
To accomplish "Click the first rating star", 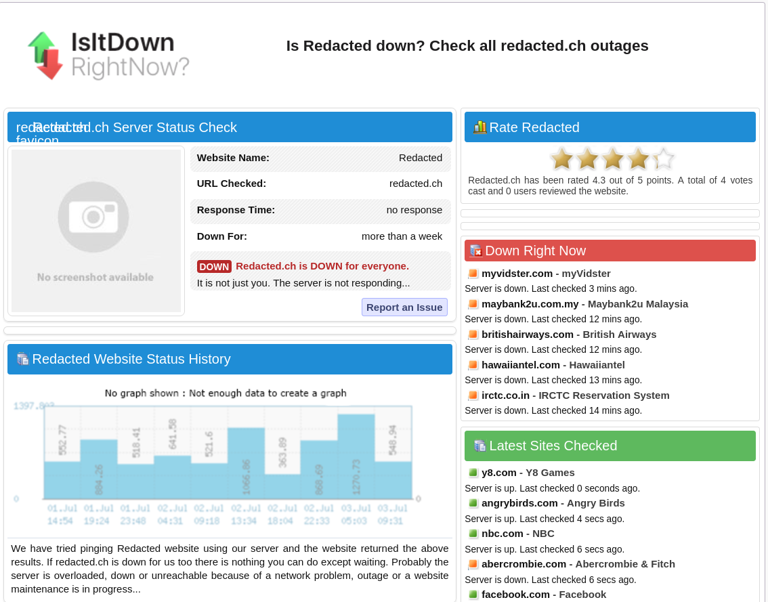I will tap(561, 159).
